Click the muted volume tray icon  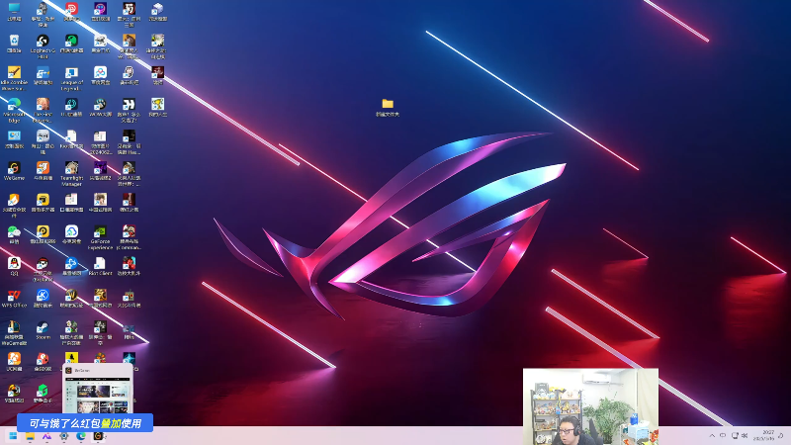click(x=745, y=436)
